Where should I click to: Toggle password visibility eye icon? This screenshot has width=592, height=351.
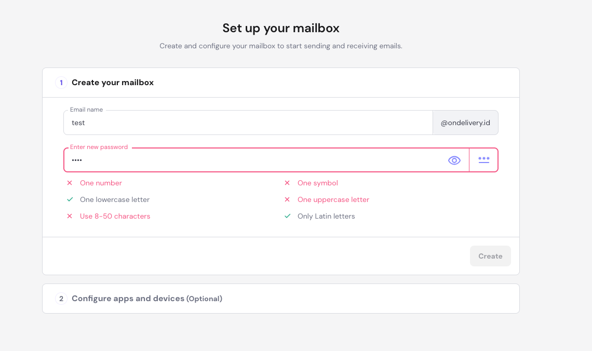tap(454, 160)
